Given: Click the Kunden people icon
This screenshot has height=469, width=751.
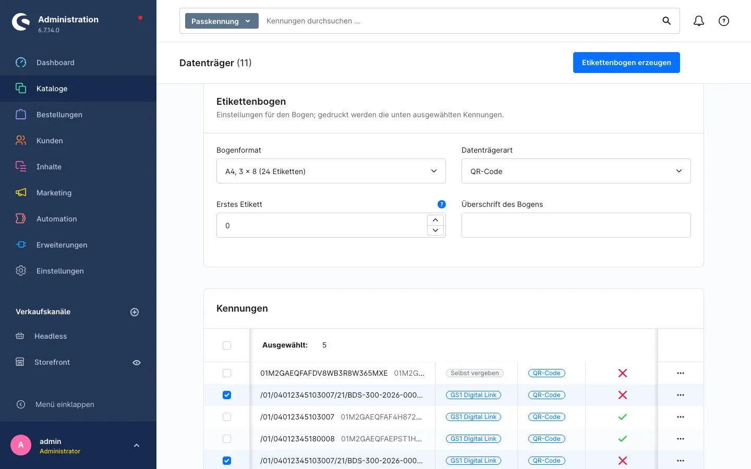Looking at the screenshot, I should (x=21, y=141).
